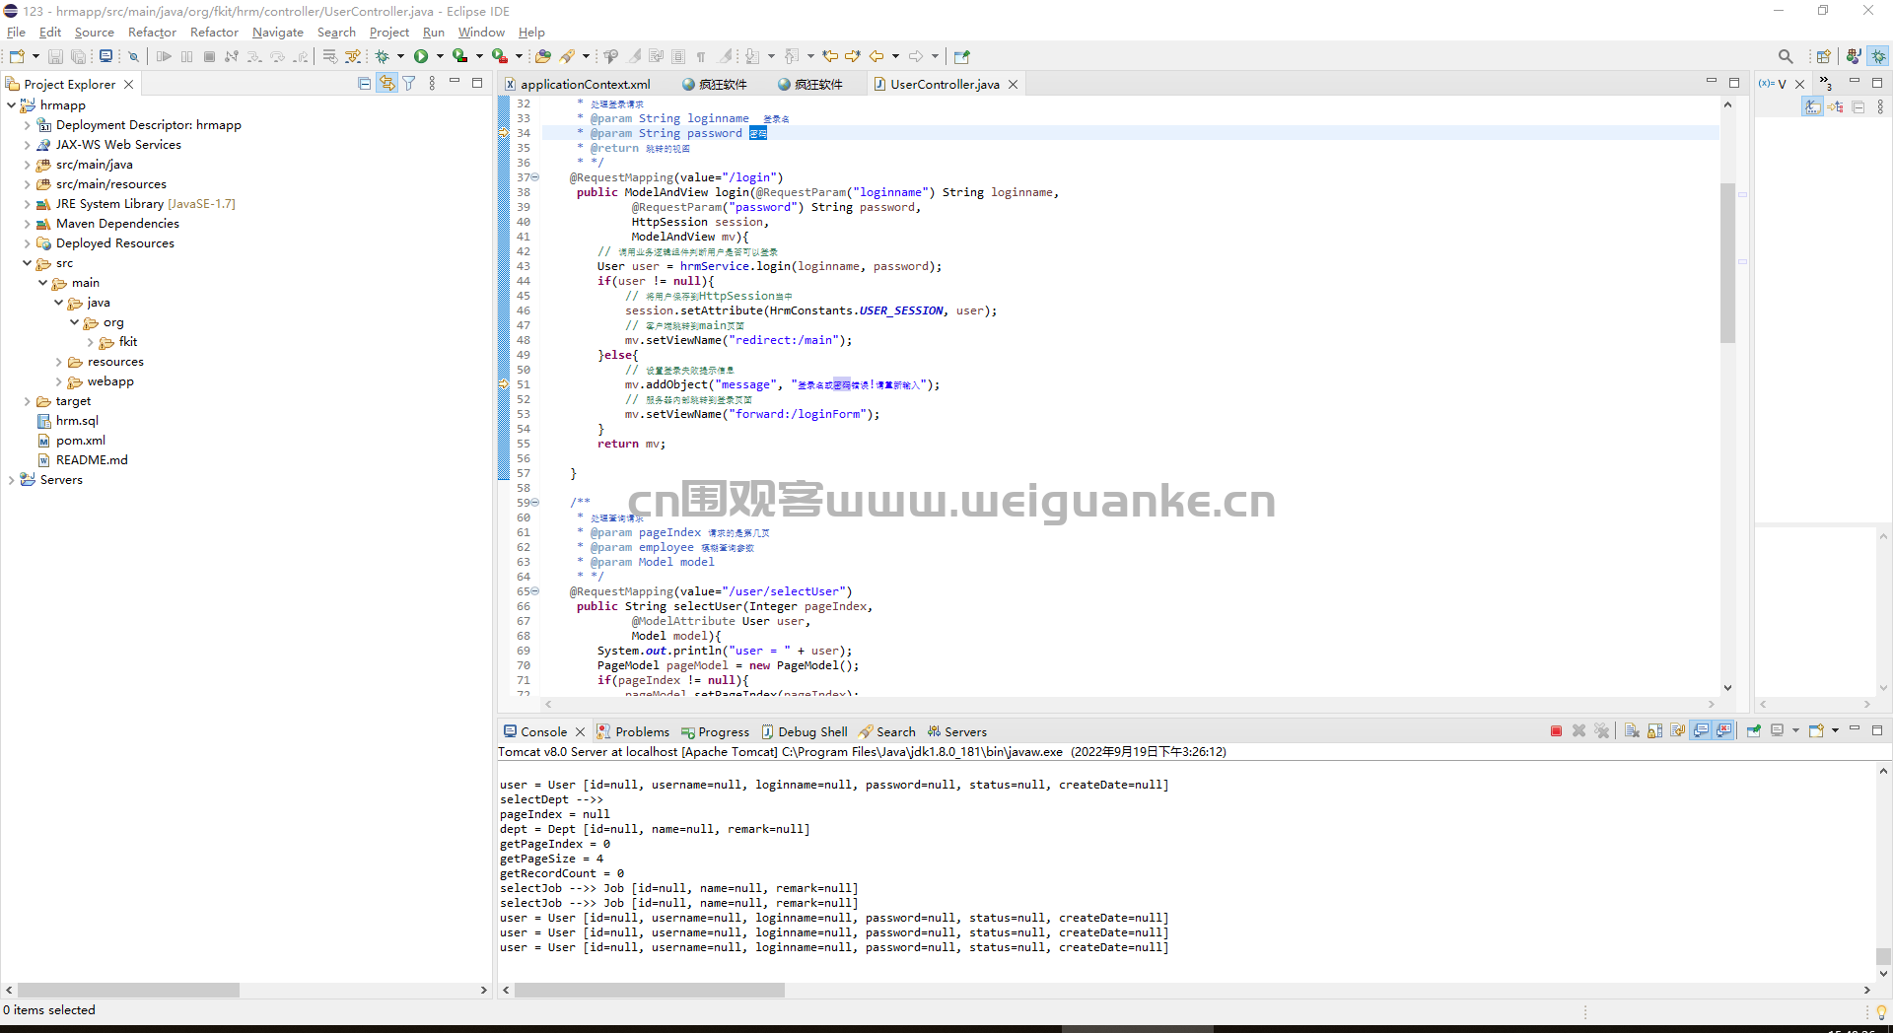Close the UserController.java tab
Screen dimensions: 1893x1033
[x=1013, y=85]
